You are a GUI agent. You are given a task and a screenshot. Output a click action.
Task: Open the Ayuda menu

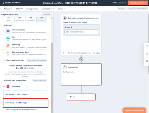tap(62, 9)
